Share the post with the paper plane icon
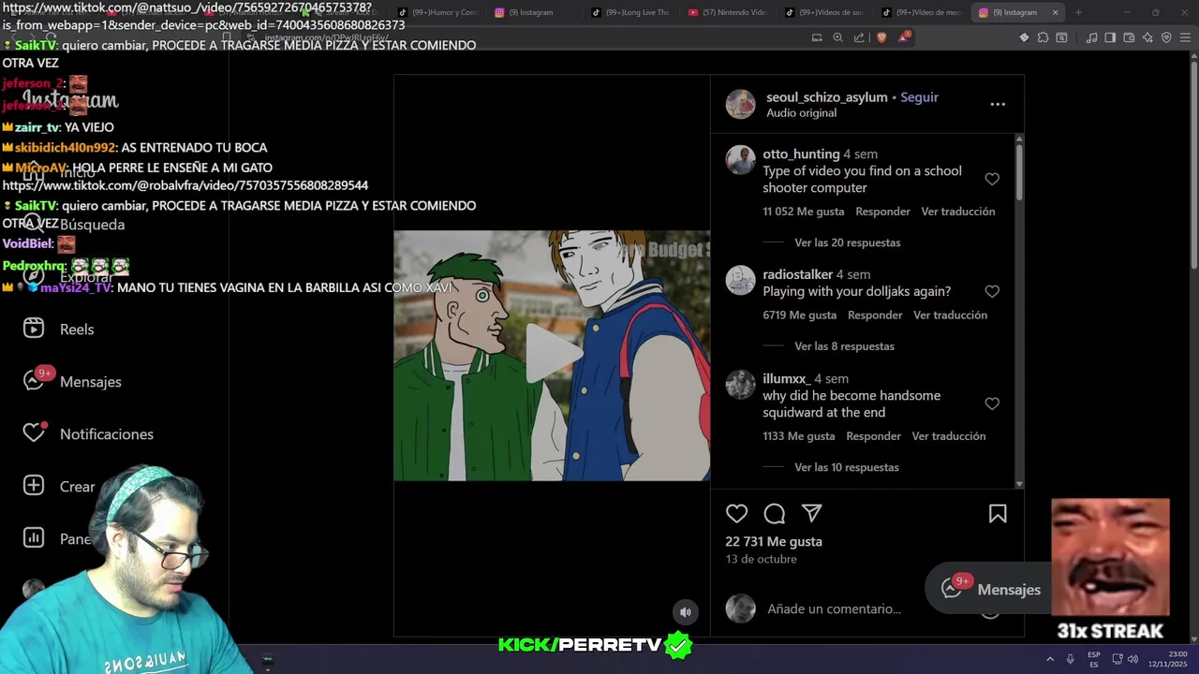The width and height of the screenshot is (1199, 674). pos(811,513)
